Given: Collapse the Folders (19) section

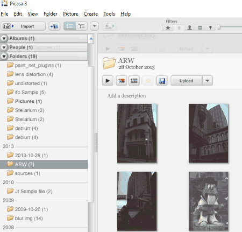Looking at the screenshot, I should pyautogui.click(x=4, y=57).
